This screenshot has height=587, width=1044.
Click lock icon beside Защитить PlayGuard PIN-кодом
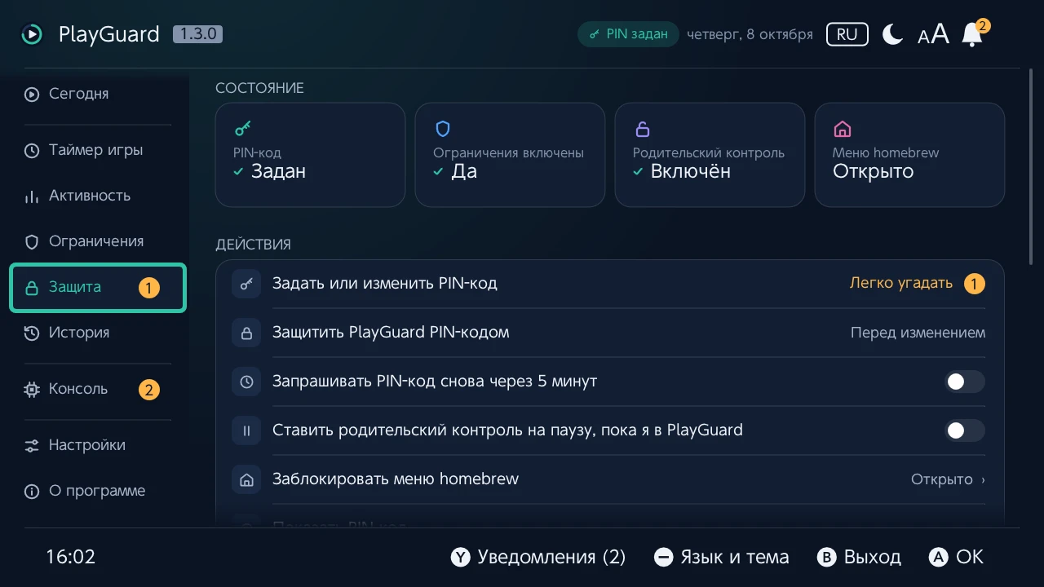(x=246, y=333)
